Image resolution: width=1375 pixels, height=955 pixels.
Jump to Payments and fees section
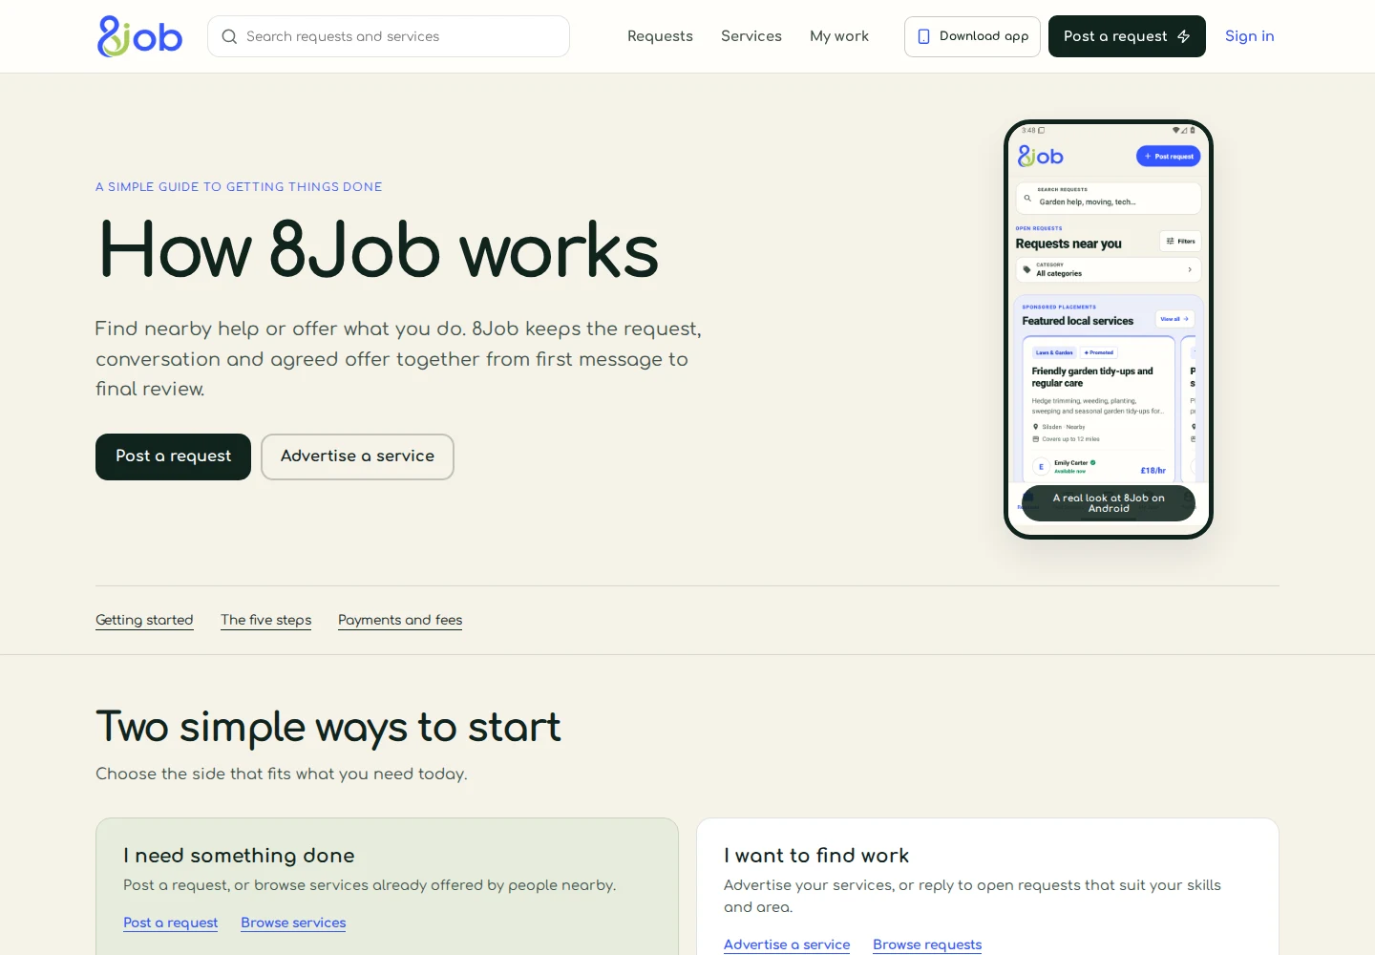[x=400, y=620]
